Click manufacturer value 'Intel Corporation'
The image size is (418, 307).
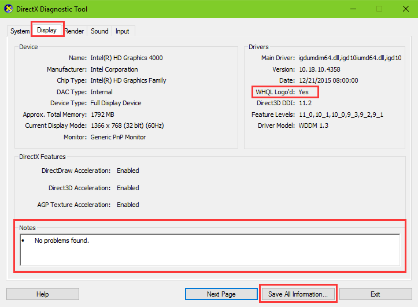114,69
